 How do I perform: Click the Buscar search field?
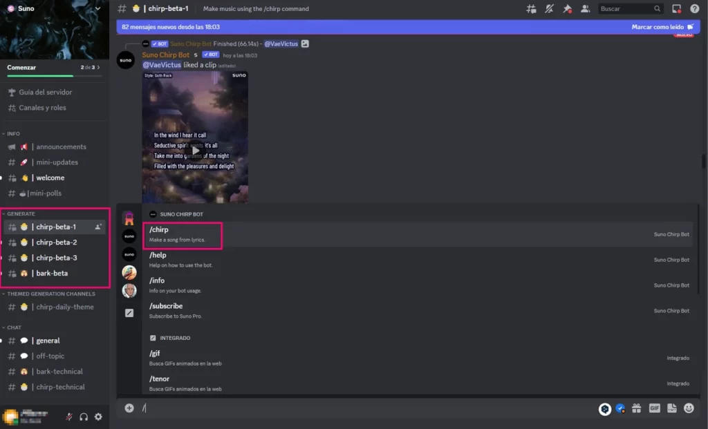pyautogui.click(x=631, y=8)
